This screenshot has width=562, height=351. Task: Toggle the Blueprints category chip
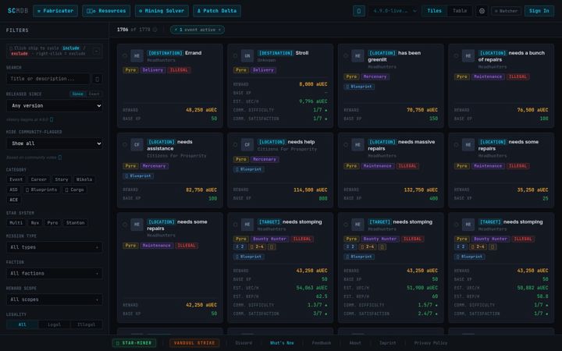(41, 190)
